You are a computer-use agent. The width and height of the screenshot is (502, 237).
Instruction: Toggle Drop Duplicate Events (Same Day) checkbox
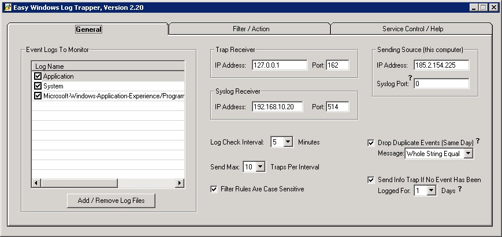371,143
